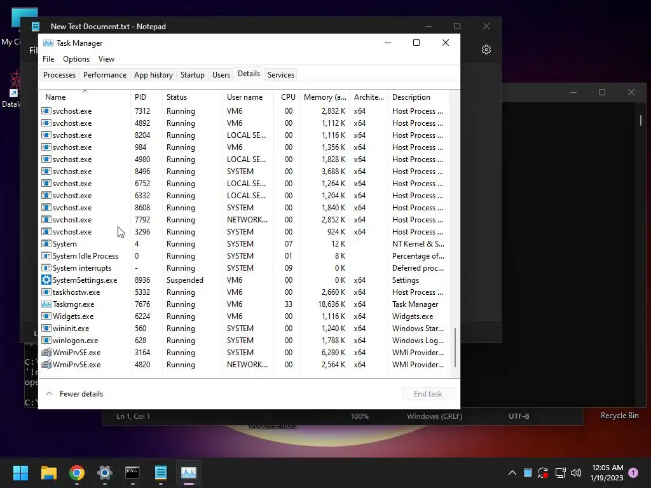This screenshot has height=488, width=651.
Task: Click the volume speaker tray icon
Action: tap(576, 473)
